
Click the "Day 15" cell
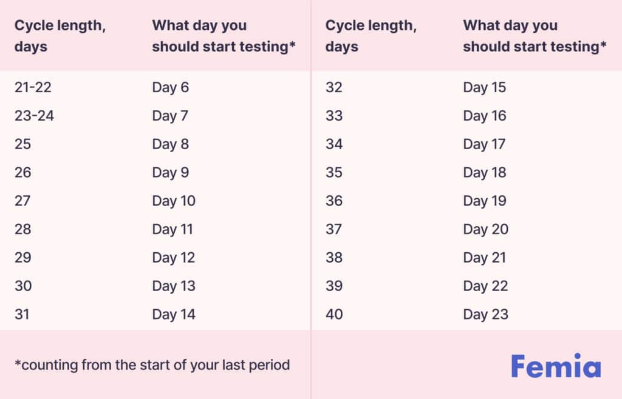pos(484,87)
